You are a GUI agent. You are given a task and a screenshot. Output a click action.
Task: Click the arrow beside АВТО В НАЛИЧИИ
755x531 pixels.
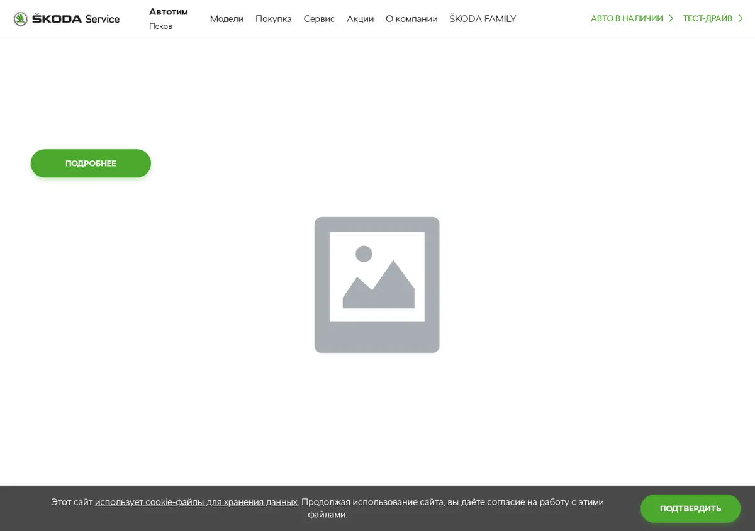[x=671, y=19]
